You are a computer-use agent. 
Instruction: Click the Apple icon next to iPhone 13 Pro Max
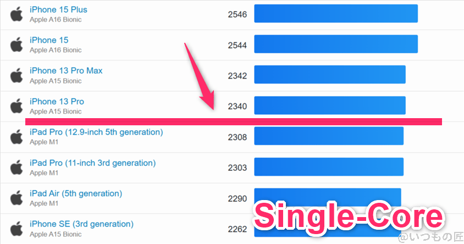pyautogui.click(x=16, y=75)
